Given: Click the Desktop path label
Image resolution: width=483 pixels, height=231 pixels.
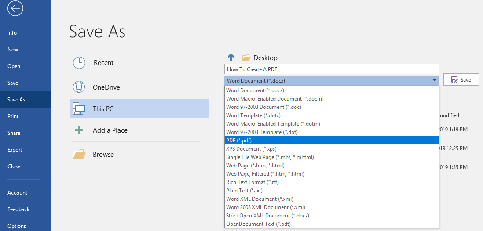Looking at the screenshot, I should [x=265, y=58].
